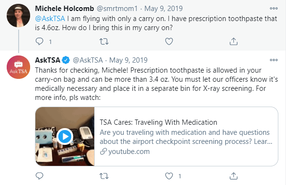Like Michele Holcomb's tweet
This screenshot has width=286, height=185.
169,42
